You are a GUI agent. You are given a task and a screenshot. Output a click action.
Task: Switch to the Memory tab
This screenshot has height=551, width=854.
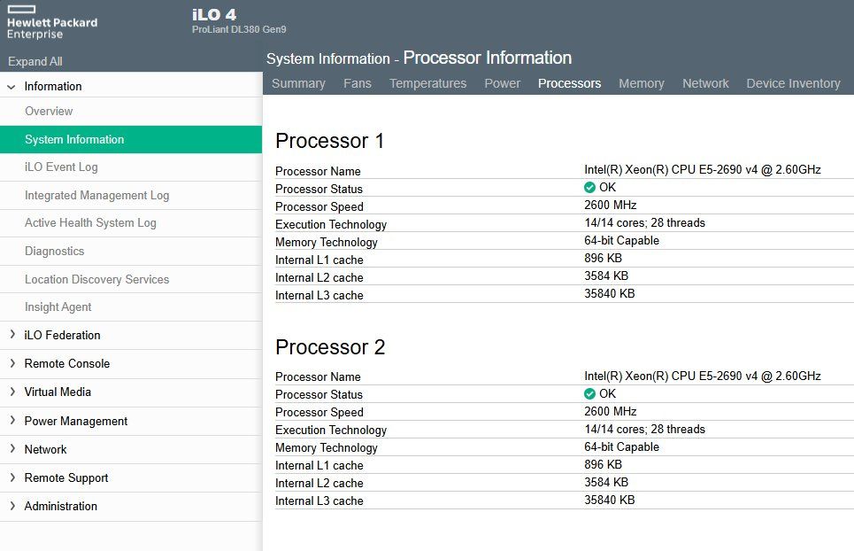click(641, 83)
